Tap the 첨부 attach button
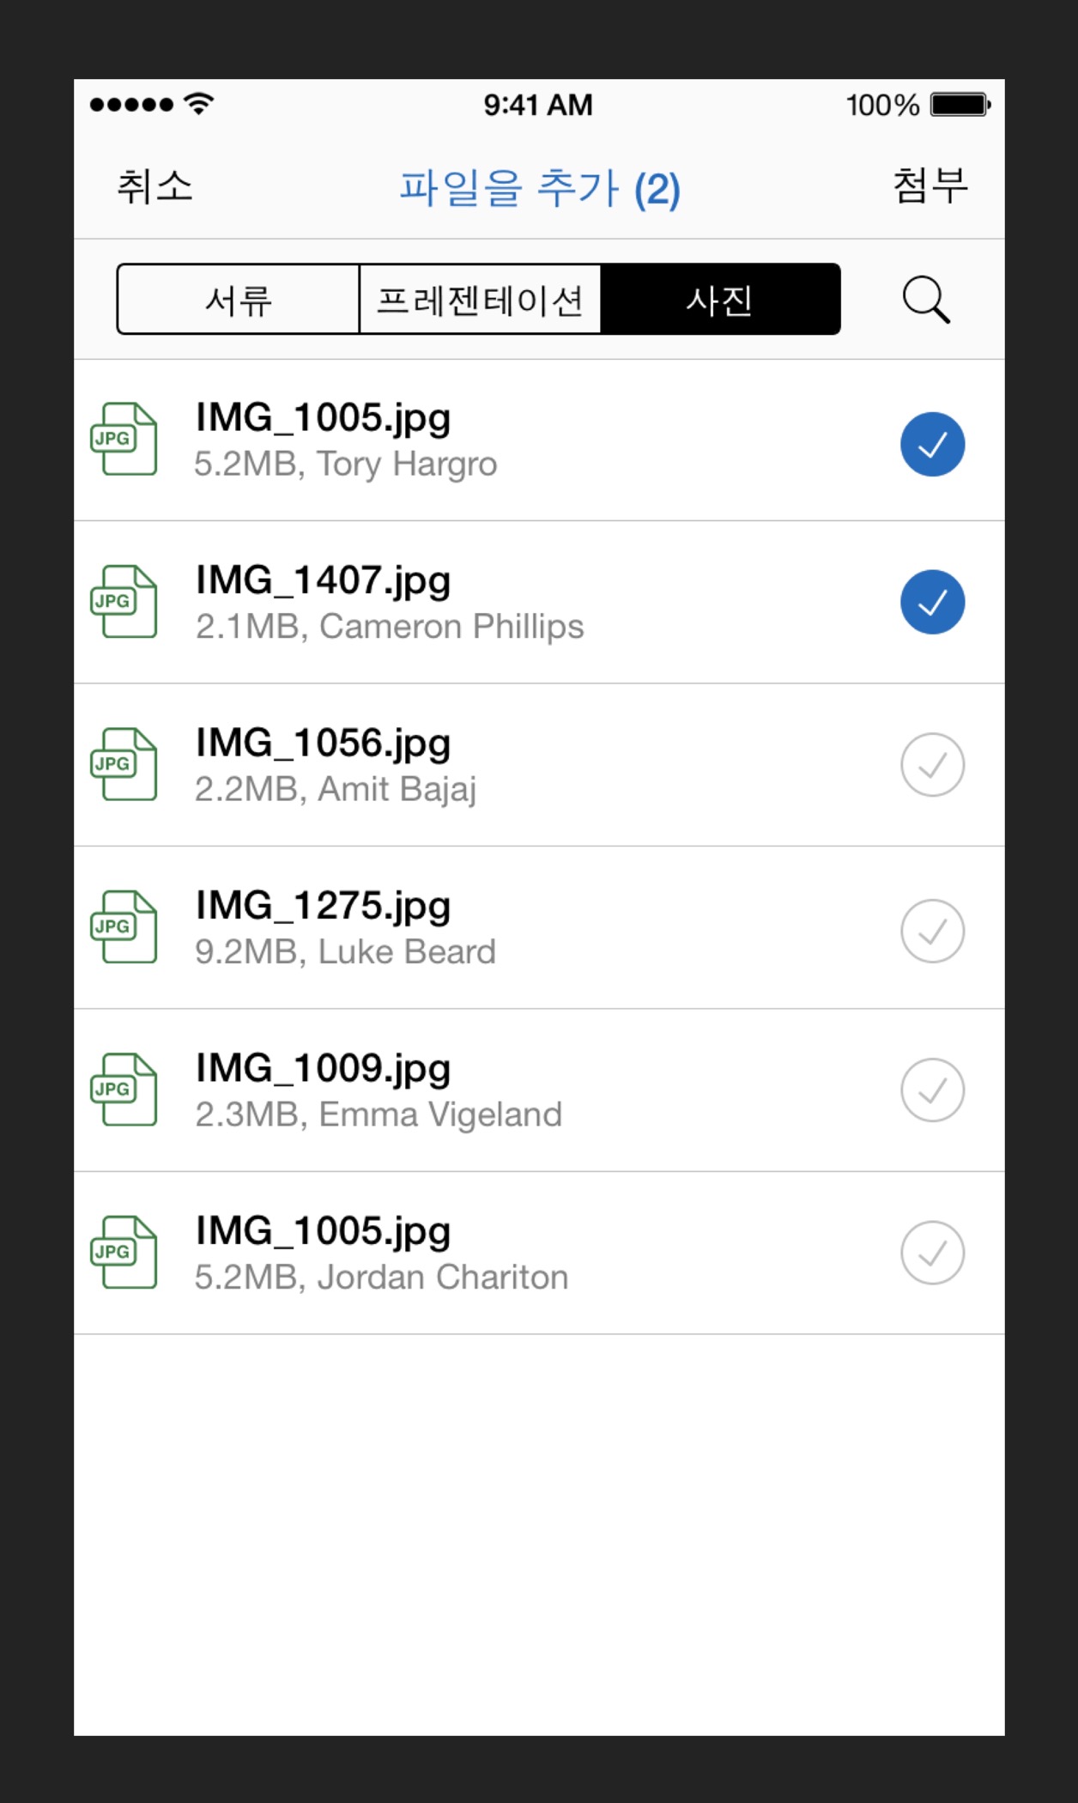 tap(930, 186)
